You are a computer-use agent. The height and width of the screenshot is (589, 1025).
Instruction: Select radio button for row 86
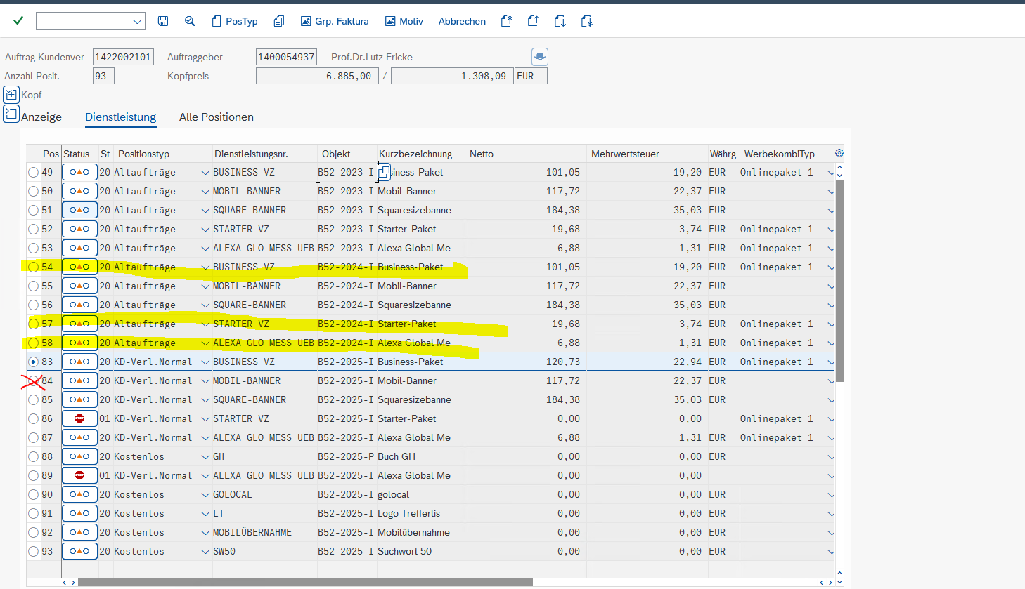pos(33,418)
